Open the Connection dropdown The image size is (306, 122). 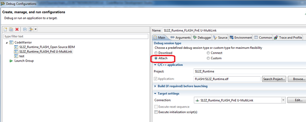point(283,100)
